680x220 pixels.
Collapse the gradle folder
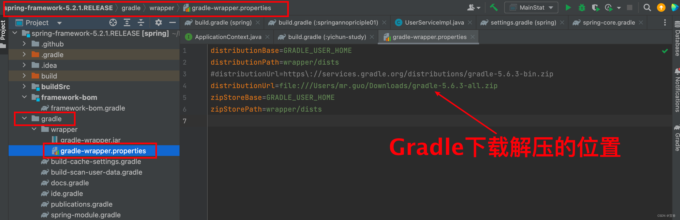(x=24, y=119)
